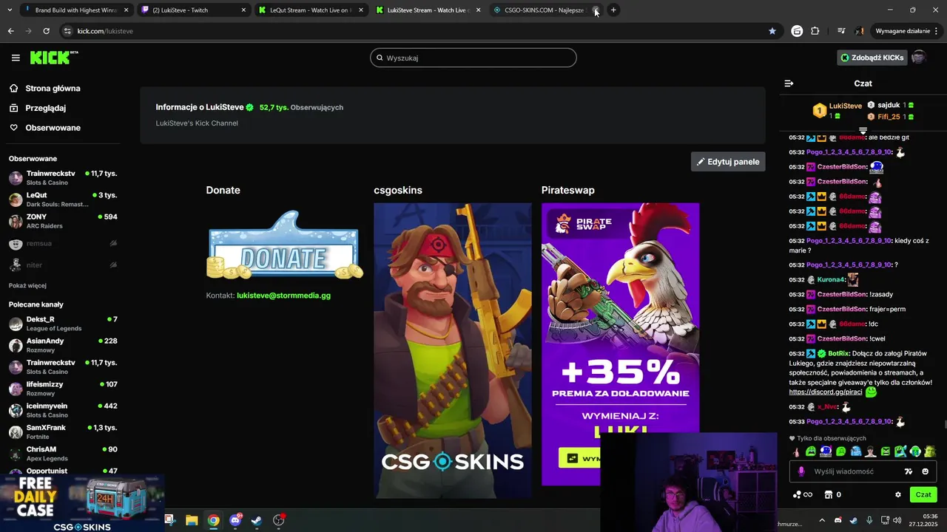Open the chat shop icon

[829, 494]
